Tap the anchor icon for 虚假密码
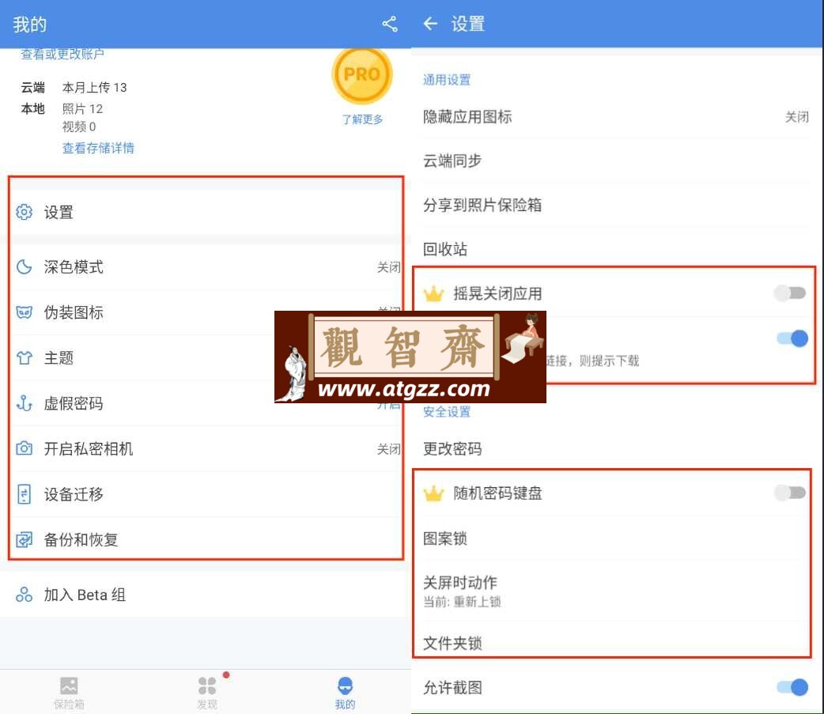Screen dimensions: 824x714 [25, 403]
